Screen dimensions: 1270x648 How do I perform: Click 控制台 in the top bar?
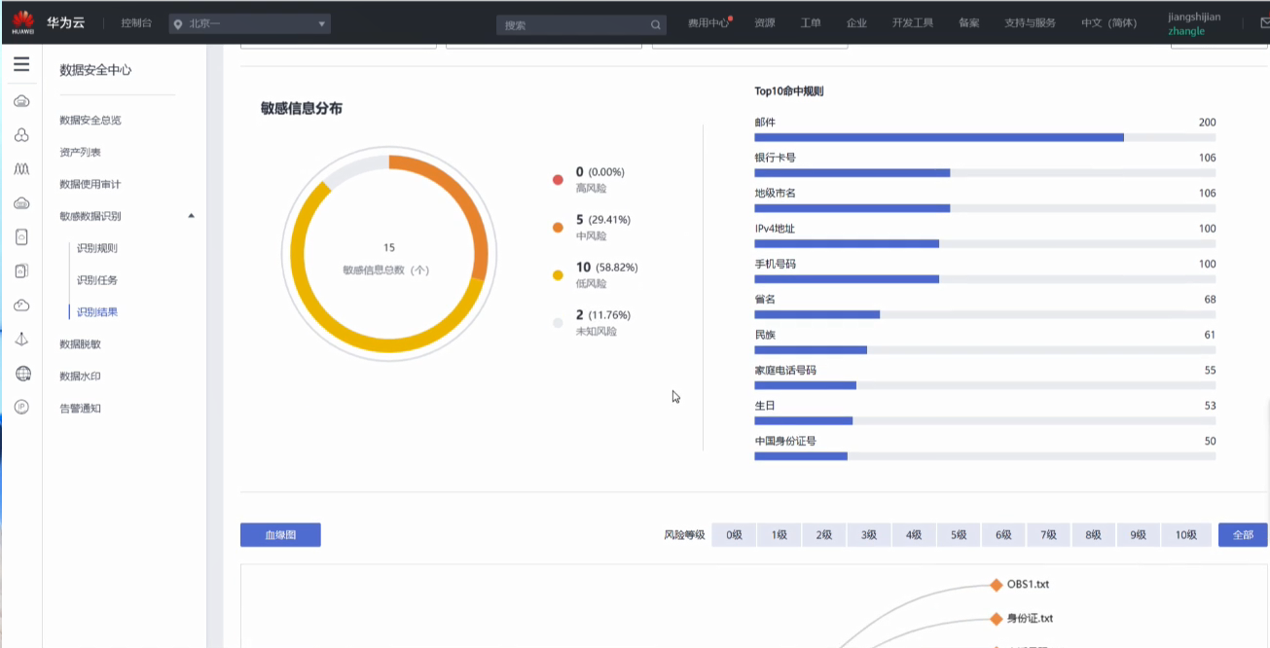[136, 23]
